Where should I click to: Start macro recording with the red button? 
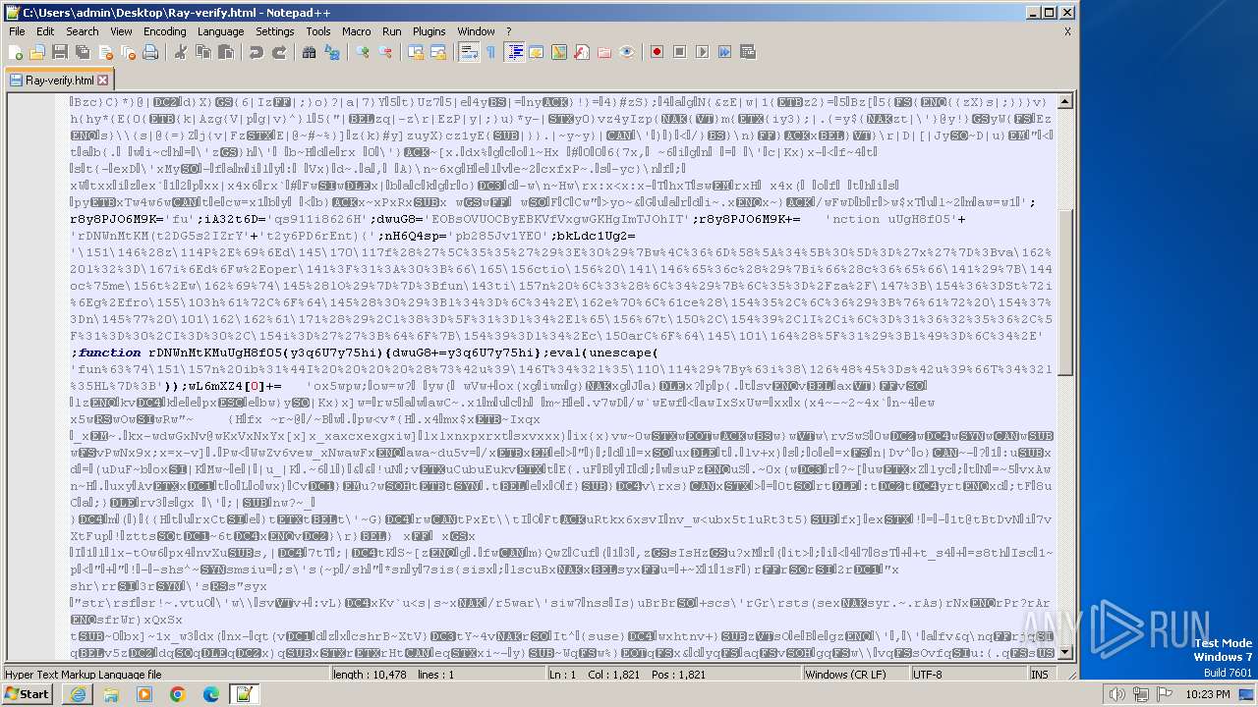click(658, 52)
